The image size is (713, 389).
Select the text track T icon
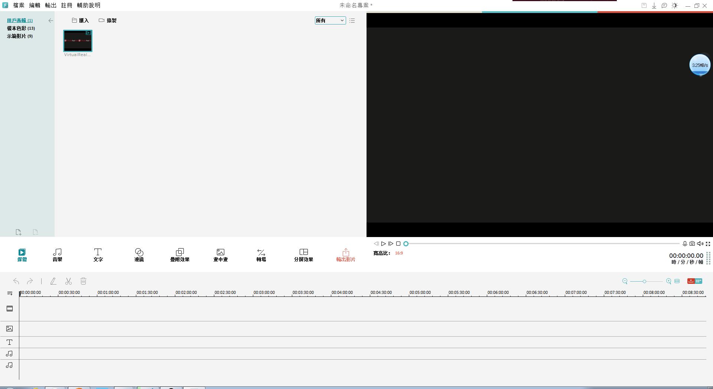10,342
